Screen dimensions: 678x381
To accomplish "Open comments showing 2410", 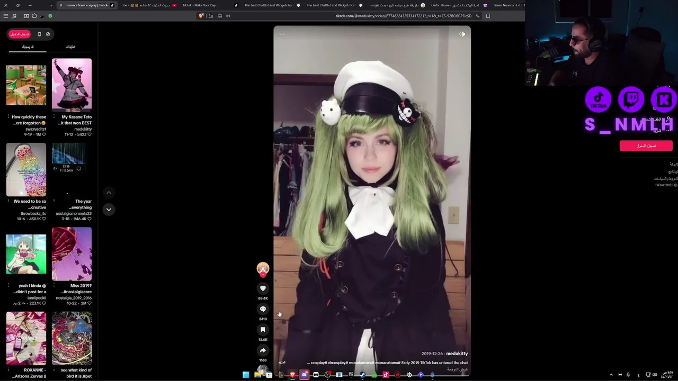I will (x=263, y=309).
